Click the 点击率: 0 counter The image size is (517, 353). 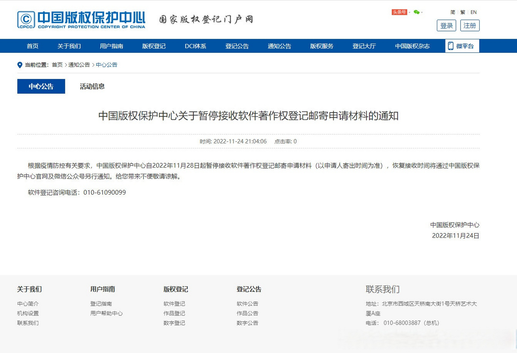point(286,141)
